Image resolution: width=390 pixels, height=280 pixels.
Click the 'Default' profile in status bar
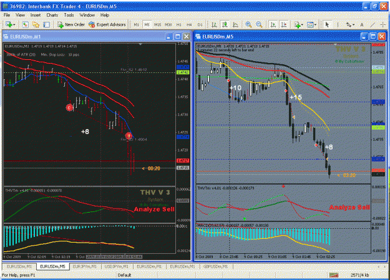pos(124,275)
